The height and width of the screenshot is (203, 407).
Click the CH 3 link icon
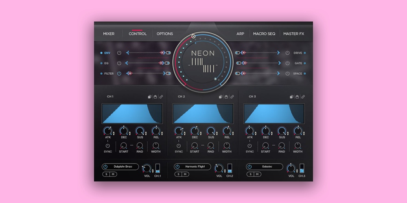303,97
